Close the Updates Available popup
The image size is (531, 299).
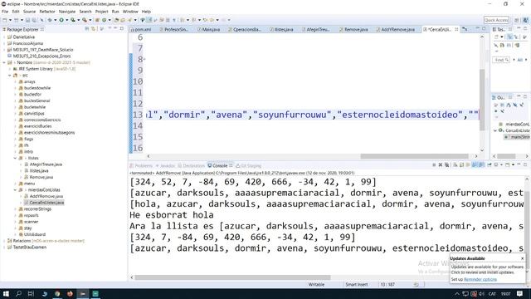point(522,258)
